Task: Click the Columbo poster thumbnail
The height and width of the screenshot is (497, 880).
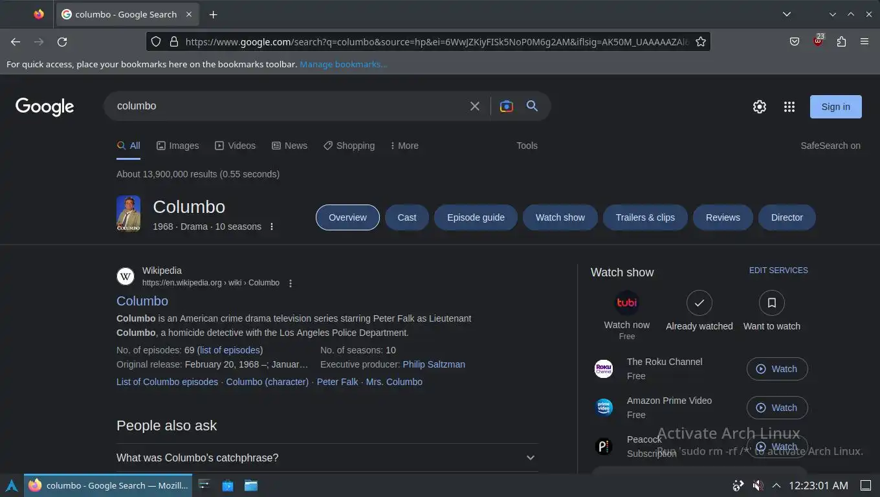Action: coord(128,214)
